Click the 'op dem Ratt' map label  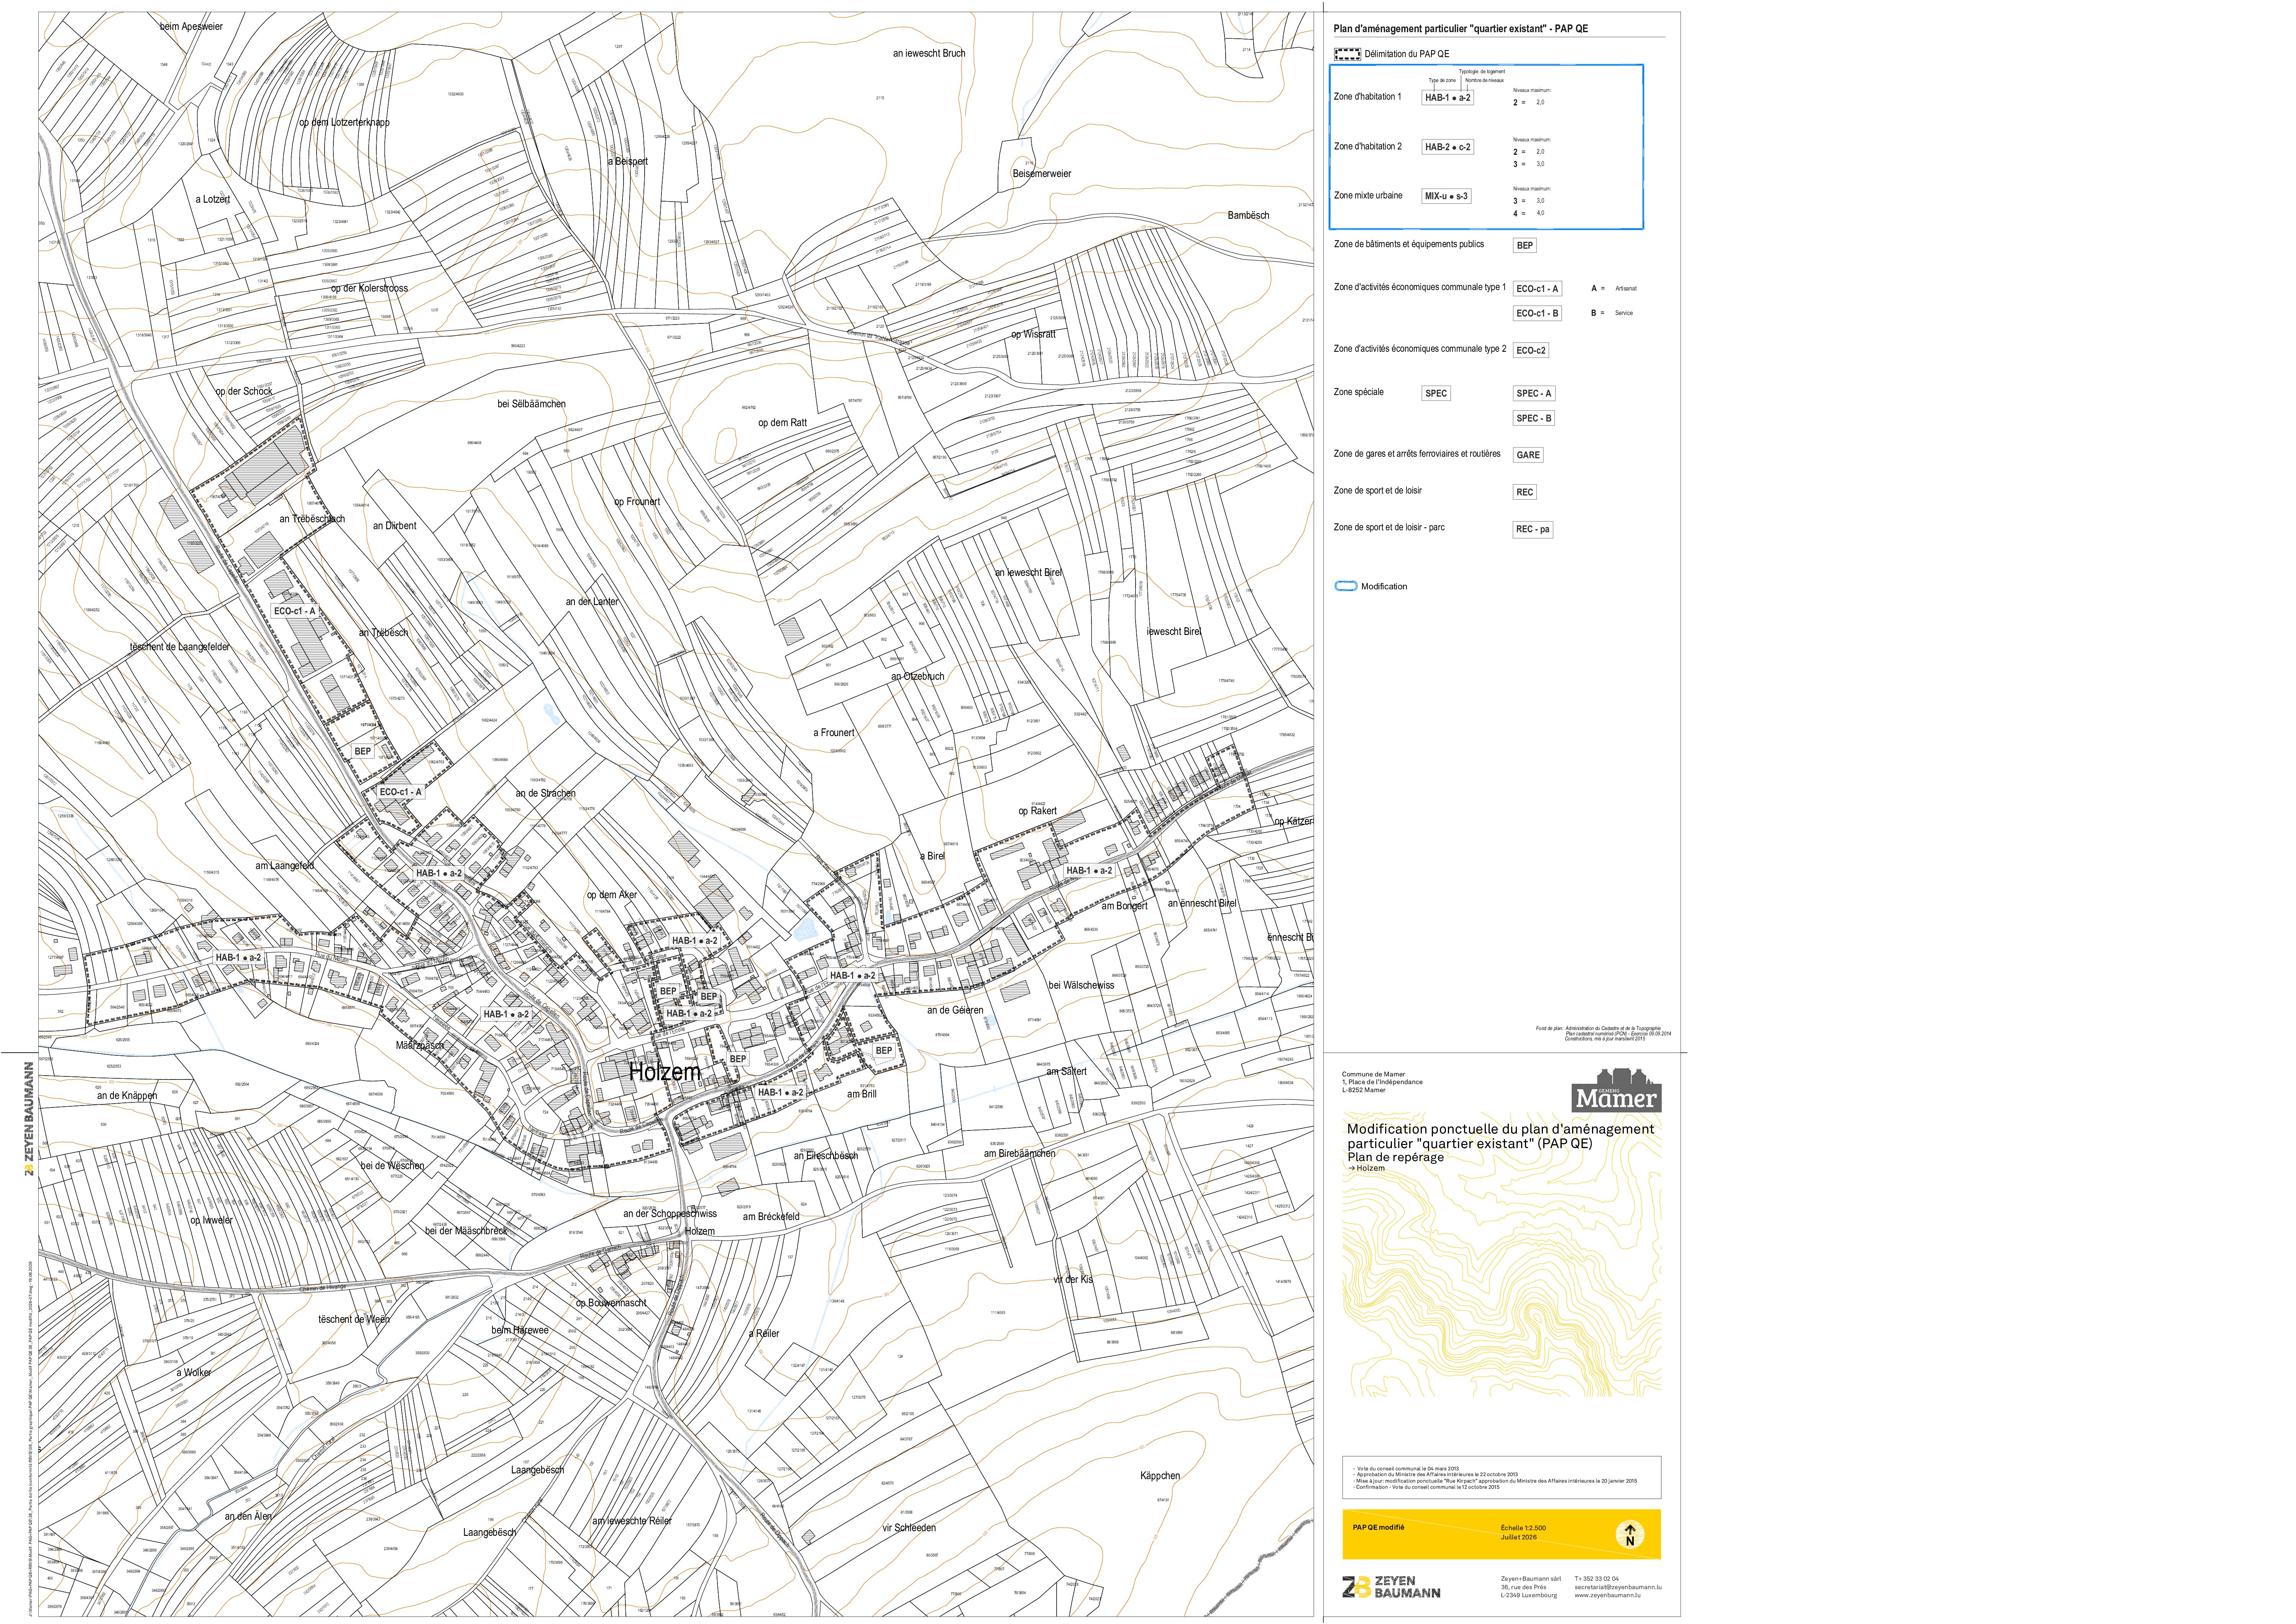click(782, 423)
